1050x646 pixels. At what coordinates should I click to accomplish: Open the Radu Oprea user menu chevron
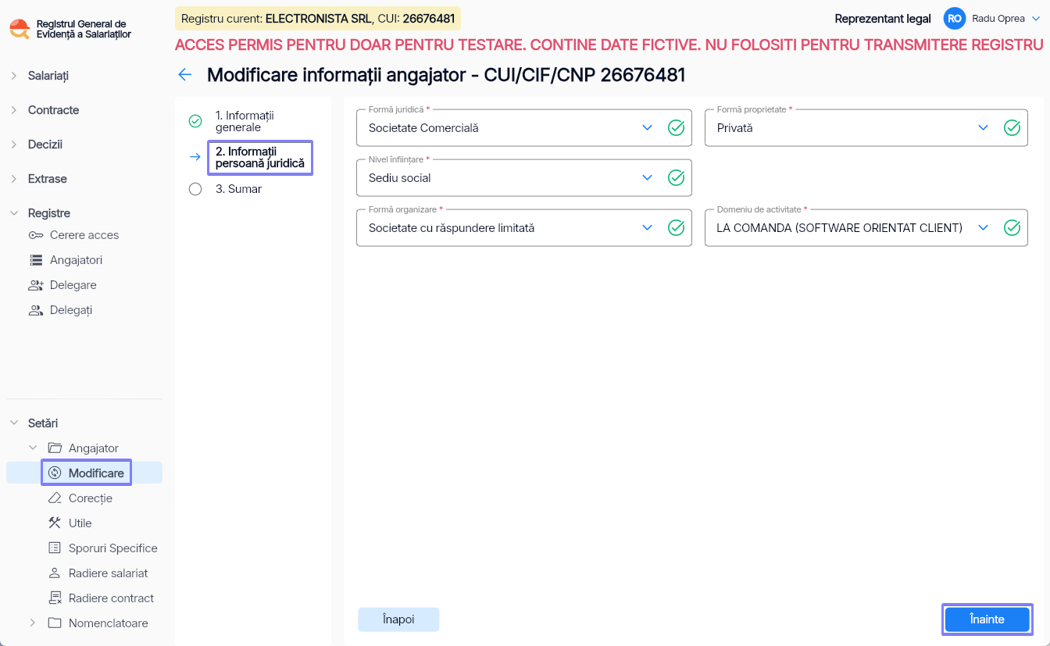1036,19
